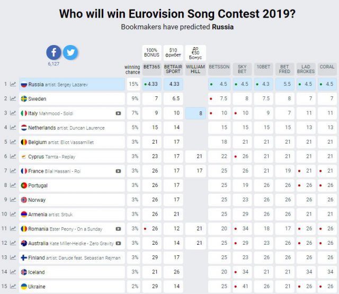Open the Netherlands entry by Duncan Laurence
339x294 pixels.
pos(71,128)
